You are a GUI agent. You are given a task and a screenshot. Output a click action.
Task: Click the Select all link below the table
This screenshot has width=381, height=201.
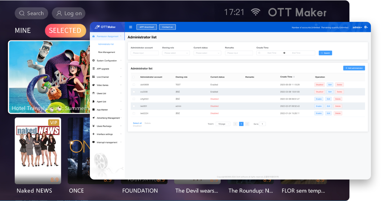pyautogui.click(x=137, y=123)
